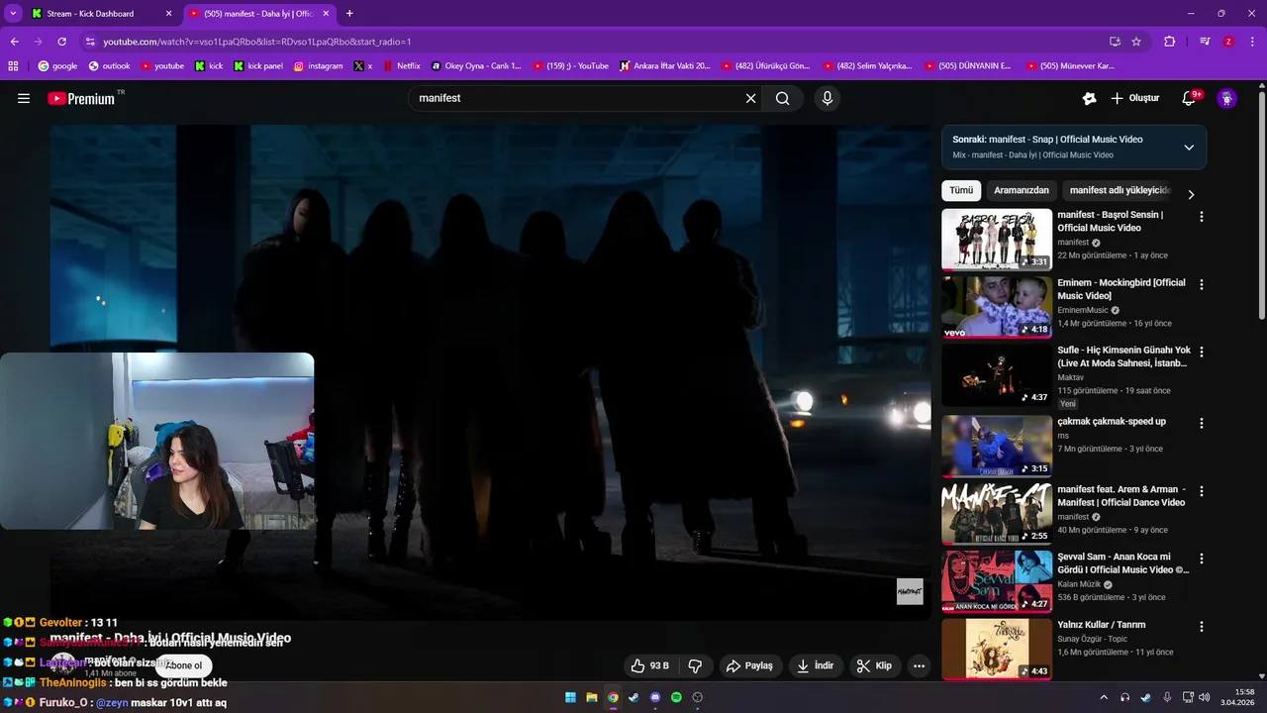Click the Abone ol subscribe button
This screenshot has width=1267, height=713.
click(x=183, y=665)
